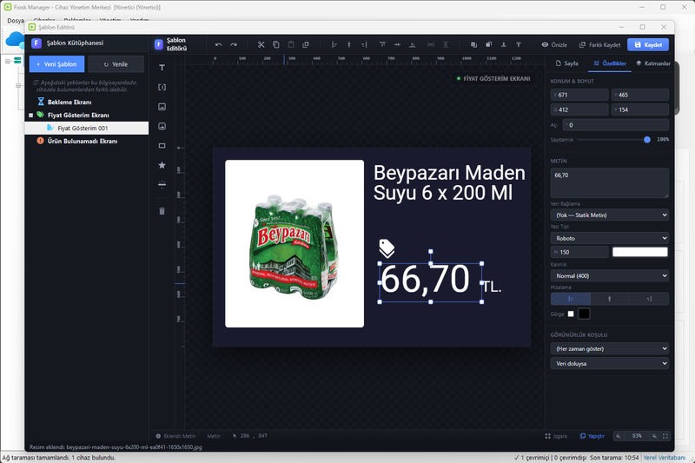Select the Ürün Bulunamadı Ekranı item
The image size is (695, 463).
coord(83,141)
